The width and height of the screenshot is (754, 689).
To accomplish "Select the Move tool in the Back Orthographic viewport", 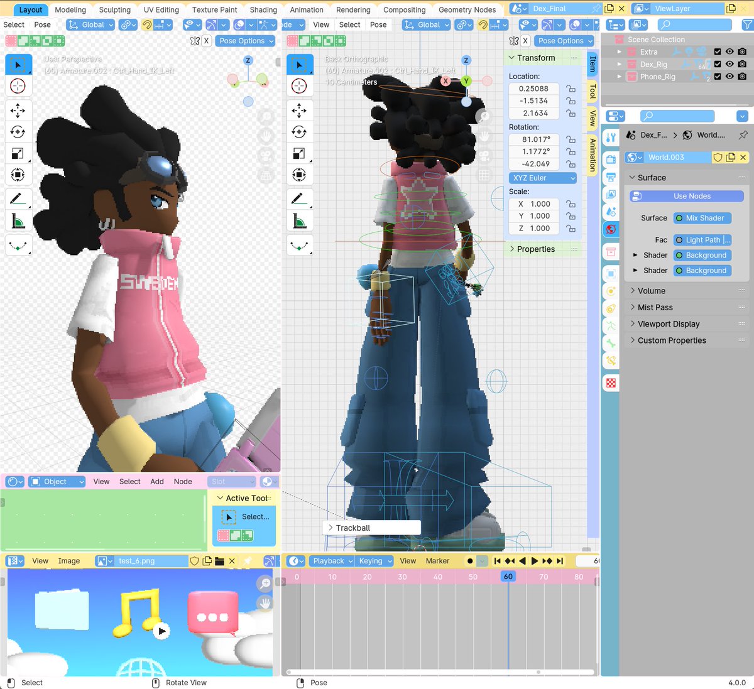I will [x=299, y=111].
